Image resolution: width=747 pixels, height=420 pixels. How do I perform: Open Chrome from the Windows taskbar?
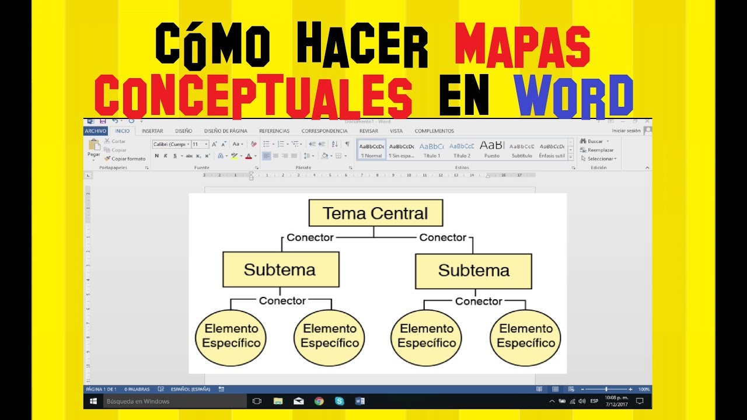click(x=319, y=401)
